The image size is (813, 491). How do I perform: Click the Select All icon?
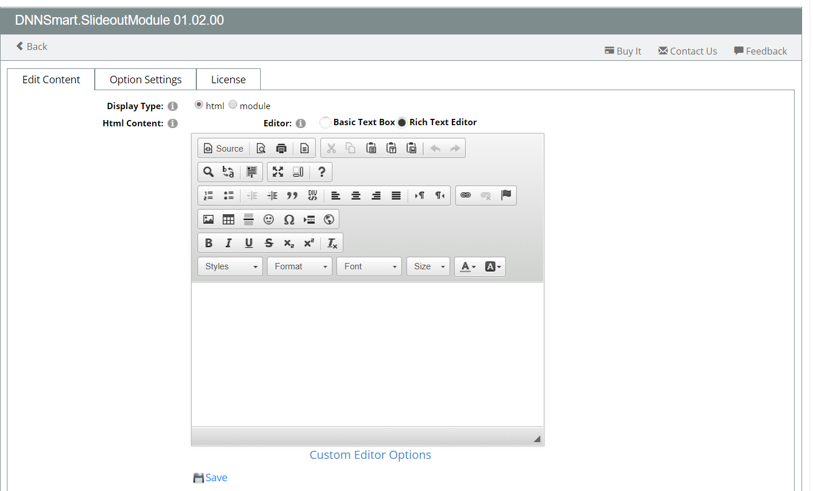[x=251, y=172]
